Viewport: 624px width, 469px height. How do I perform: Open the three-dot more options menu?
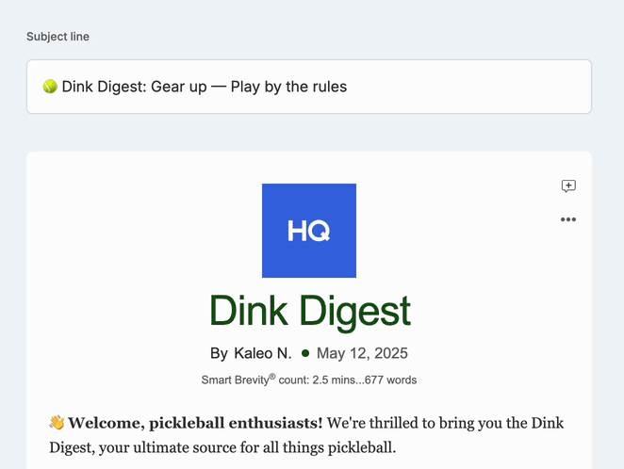click(568, 219)
